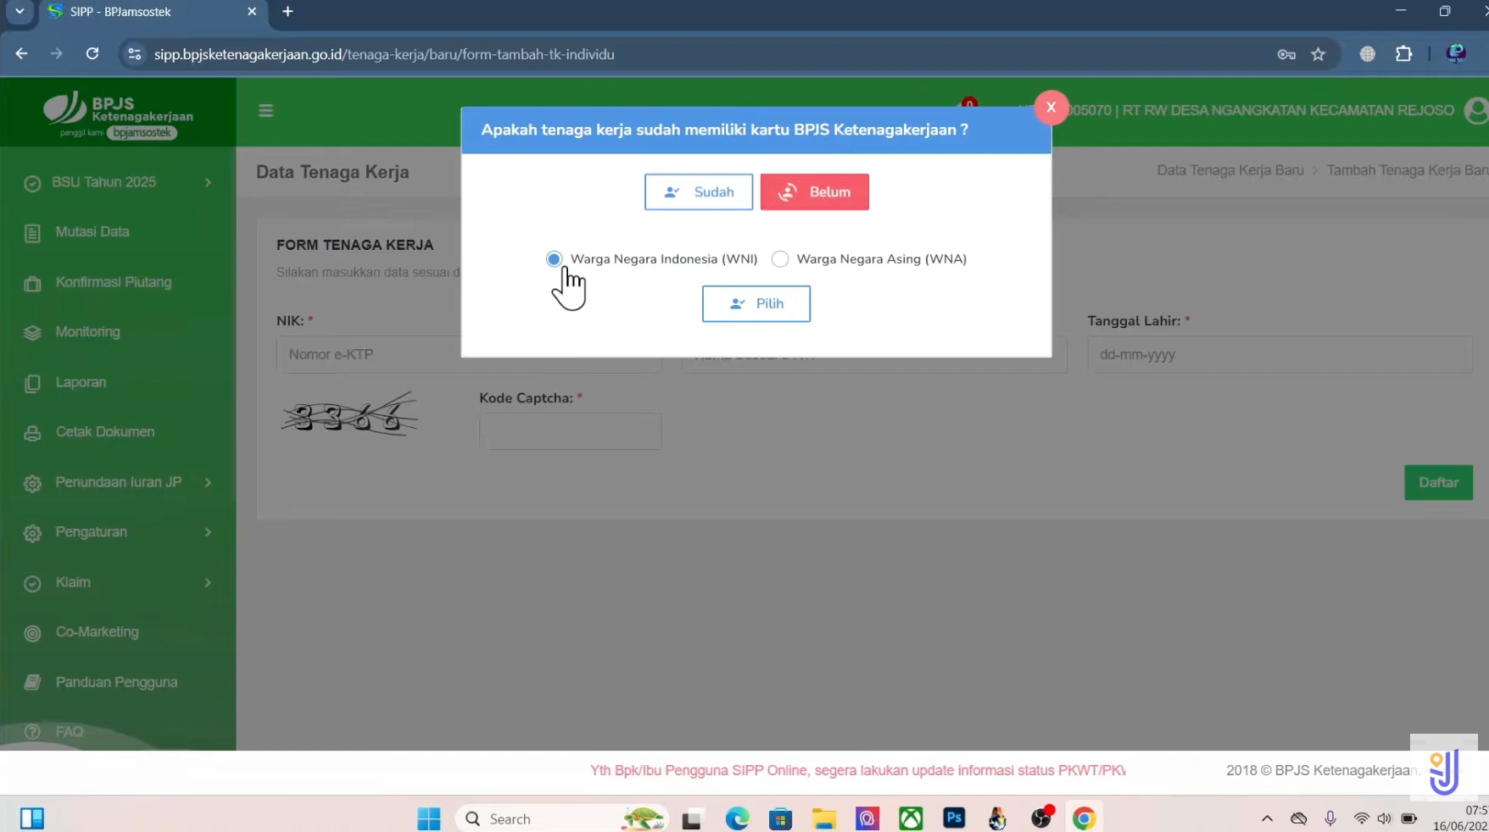Screen dimensions: 1489x832
Task: Close the dialog with the red X button
Action: coord(1051,108)
